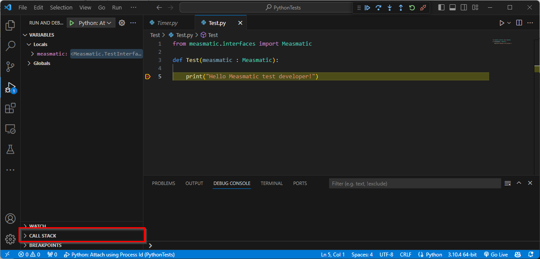Go back in navigation history

pyautogui.click(x=159, y=7)
